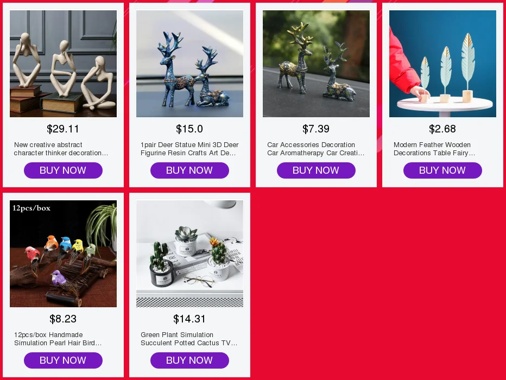
Task: Buy the $15.0 deer statue pair
Action: (190, 170)
